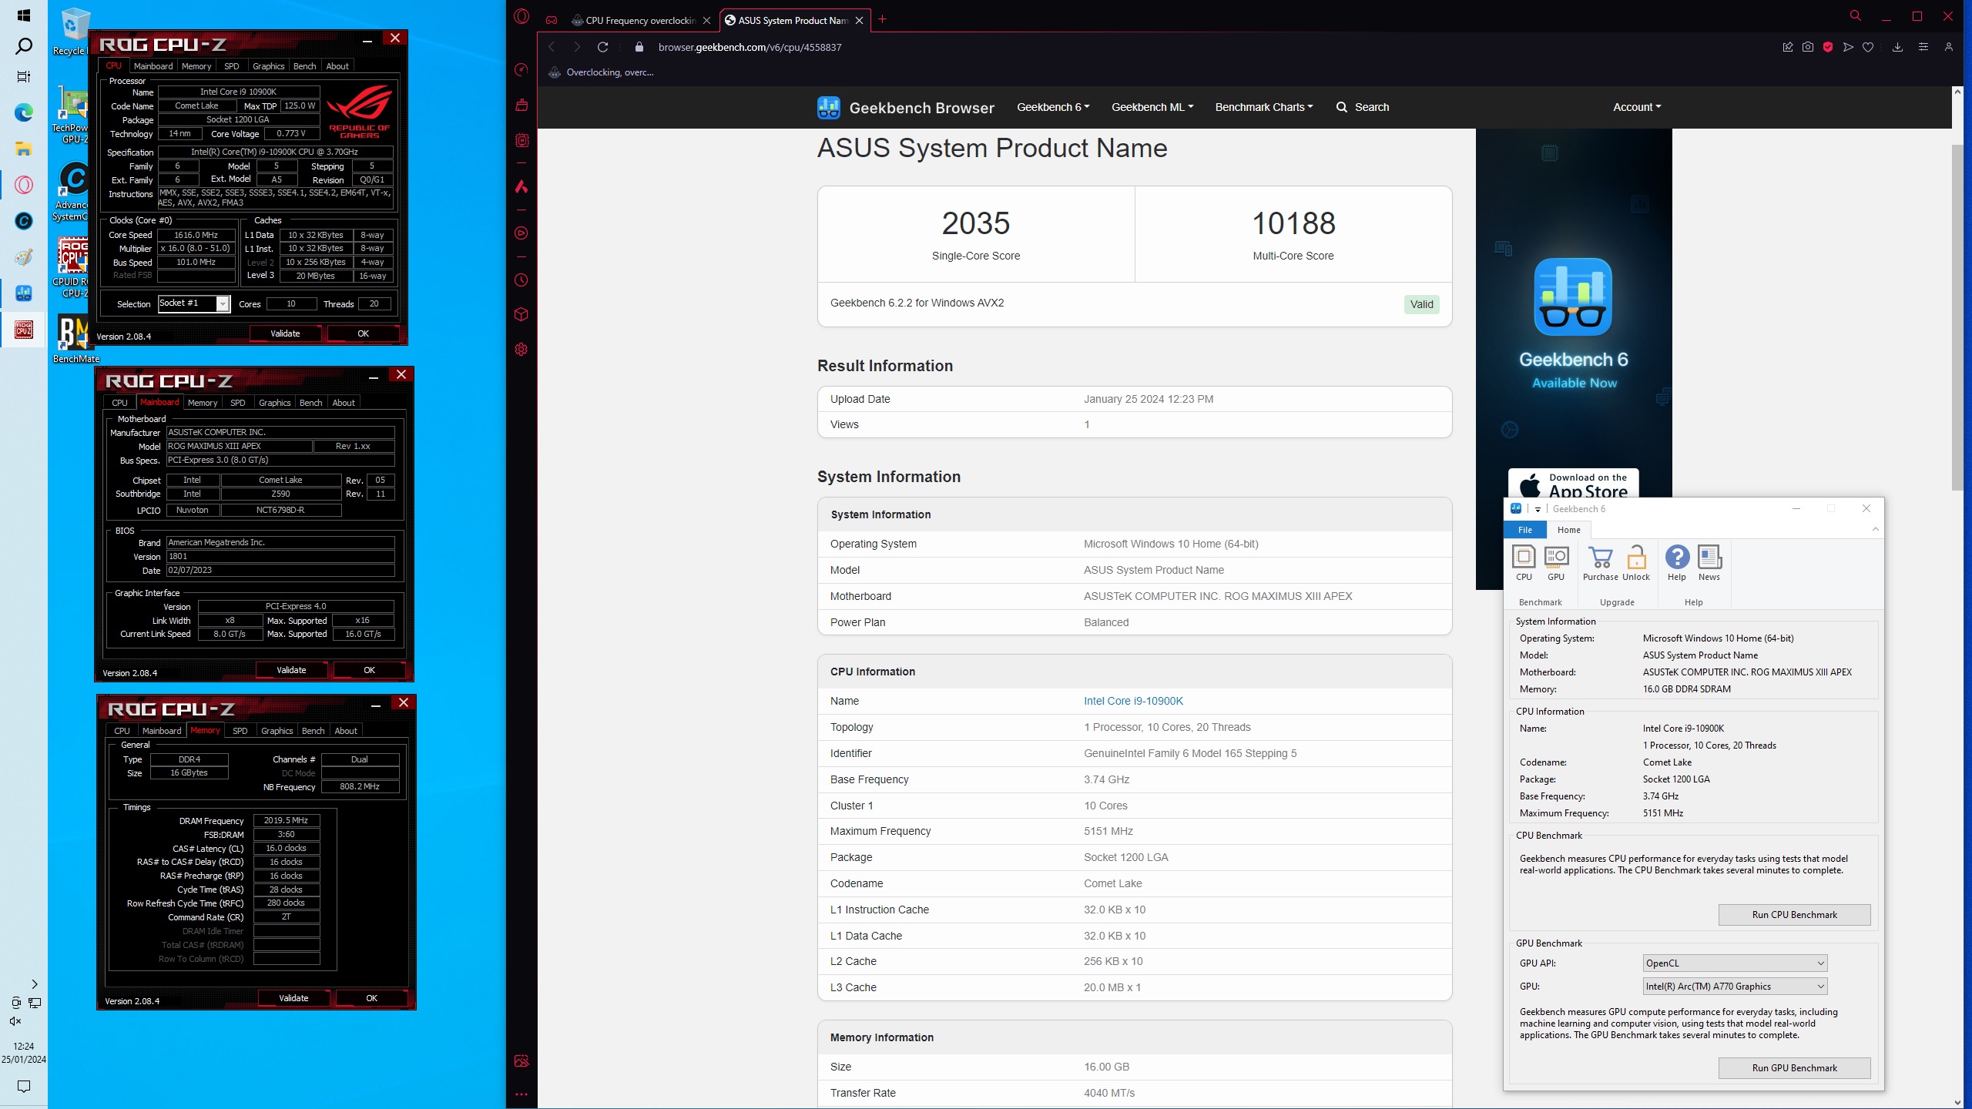This screenshot has height=1109, width=1972.
Task: Expand Geekbench ML navbar dropdown
Action: click(x=1152, y=107)
